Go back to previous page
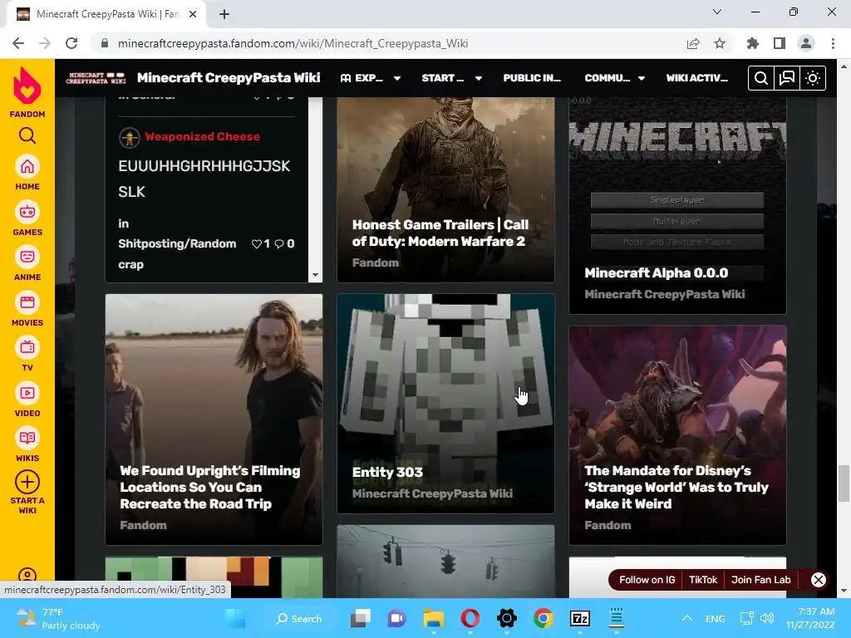Viewport: 851px width, 638px height. [x=18, y=43]
